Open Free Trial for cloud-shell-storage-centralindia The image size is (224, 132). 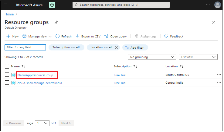(120, 83)
